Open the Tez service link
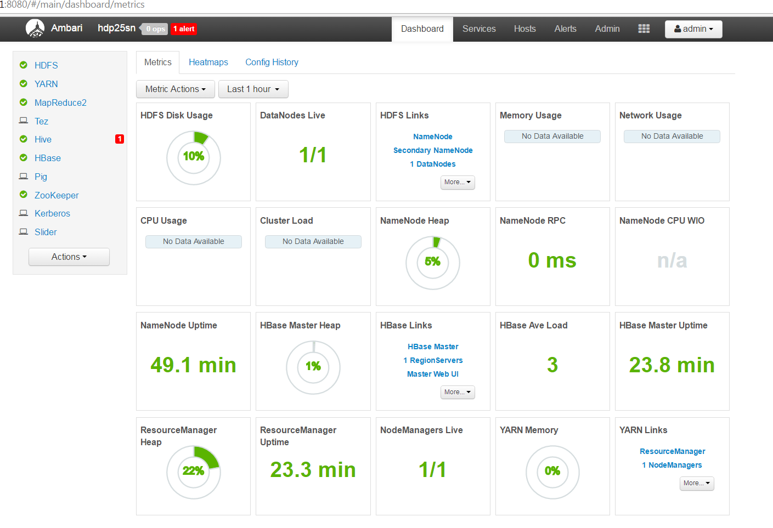The height and width of the screenshot is (528, 773). (41, 121)
